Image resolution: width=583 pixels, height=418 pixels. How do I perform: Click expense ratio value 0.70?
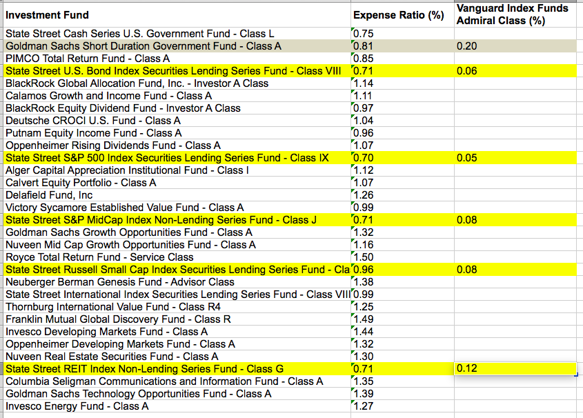coord(402,158)
